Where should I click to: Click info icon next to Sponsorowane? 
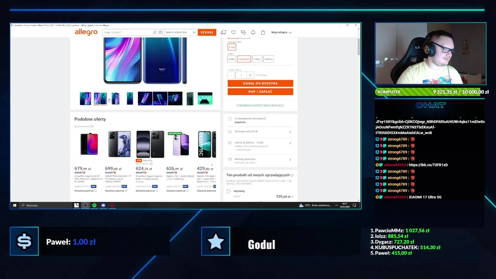[x=92, y=126]
